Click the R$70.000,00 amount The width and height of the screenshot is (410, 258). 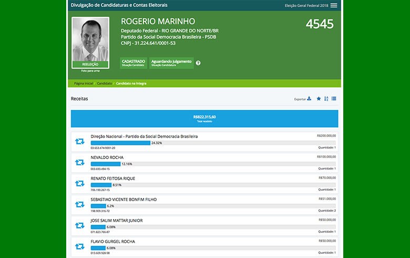[x=327, y=177]
